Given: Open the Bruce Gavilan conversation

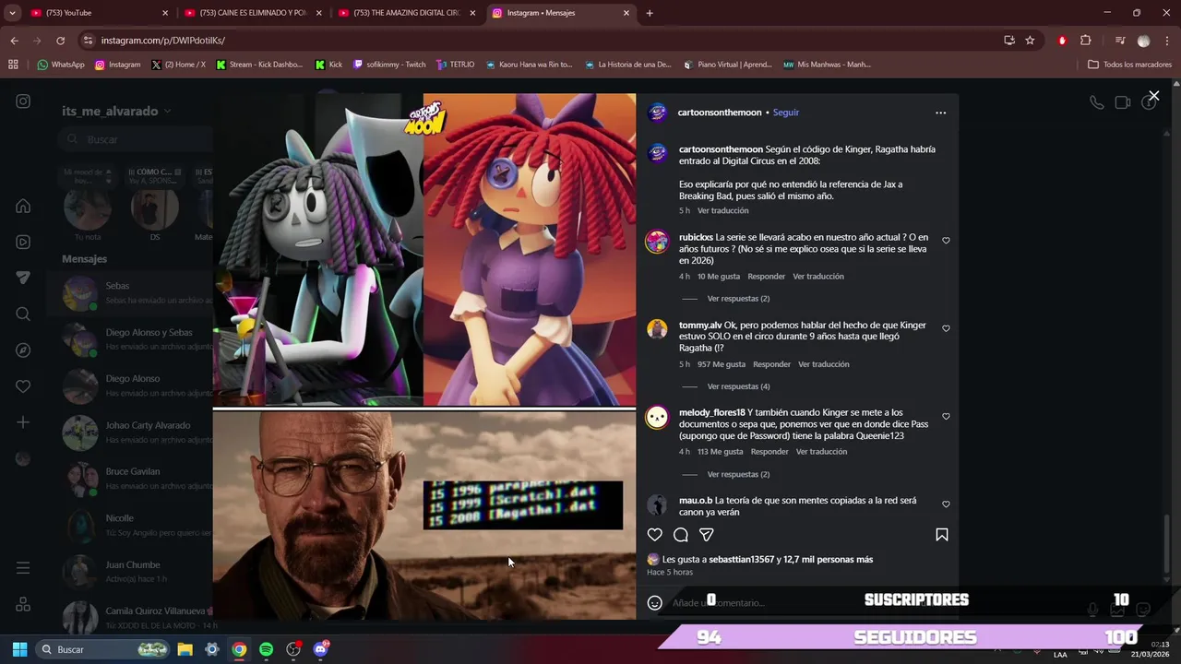Looking at the screenshot, I should click(129, 478).
